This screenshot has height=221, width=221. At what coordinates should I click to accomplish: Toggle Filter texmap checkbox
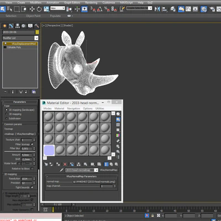point(32,144)
